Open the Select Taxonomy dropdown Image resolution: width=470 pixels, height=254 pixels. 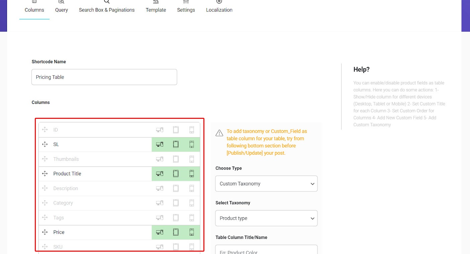(x=266, y=218)
